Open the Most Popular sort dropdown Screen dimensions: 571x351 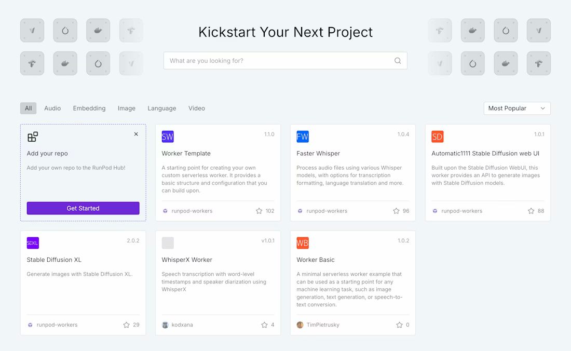point(516,108)
